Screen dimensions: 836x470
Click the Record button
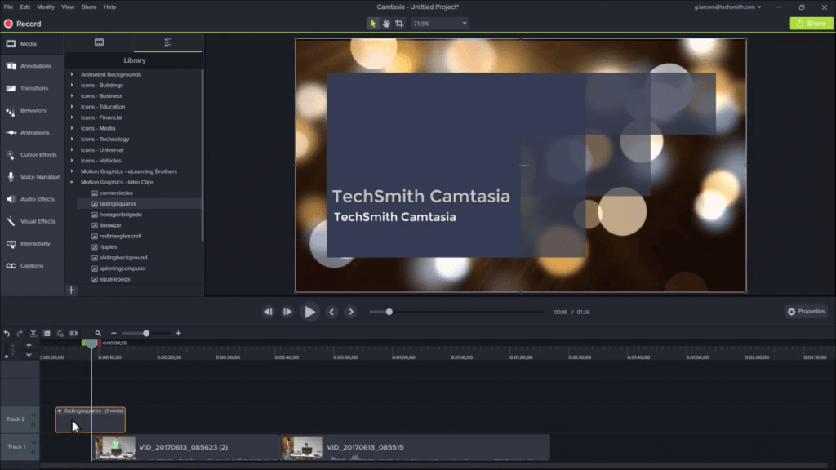[x=22, y=24]
